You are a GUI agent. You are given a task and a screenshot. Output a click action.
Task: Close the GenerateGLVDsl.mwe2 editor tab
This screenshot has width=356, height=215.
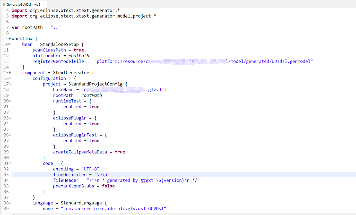tap(44, 4)
